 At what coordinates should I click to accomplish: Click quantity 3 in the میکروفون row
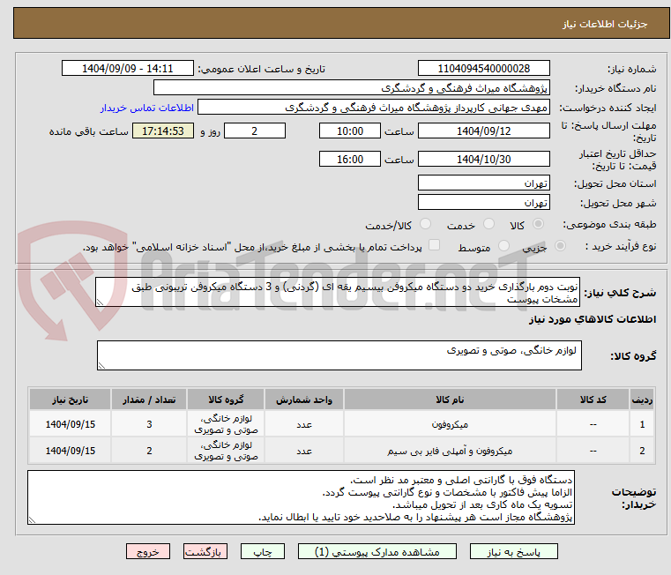tap(149, 424)
